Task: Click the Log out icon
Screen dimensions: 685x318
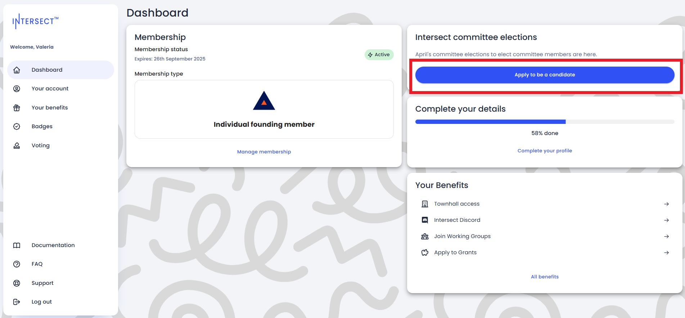Action: click(17, 302)
